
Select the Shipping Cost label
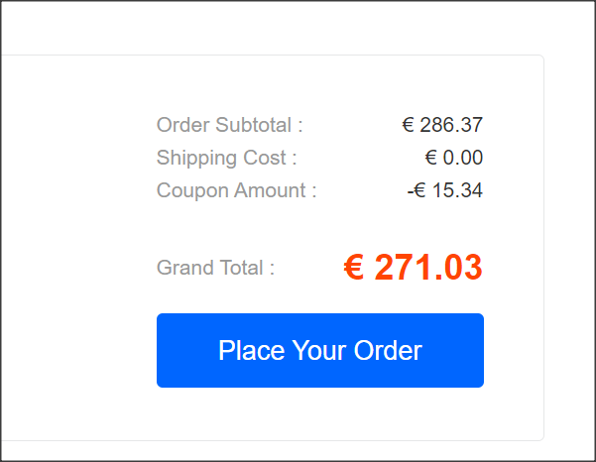pos(226,158)
